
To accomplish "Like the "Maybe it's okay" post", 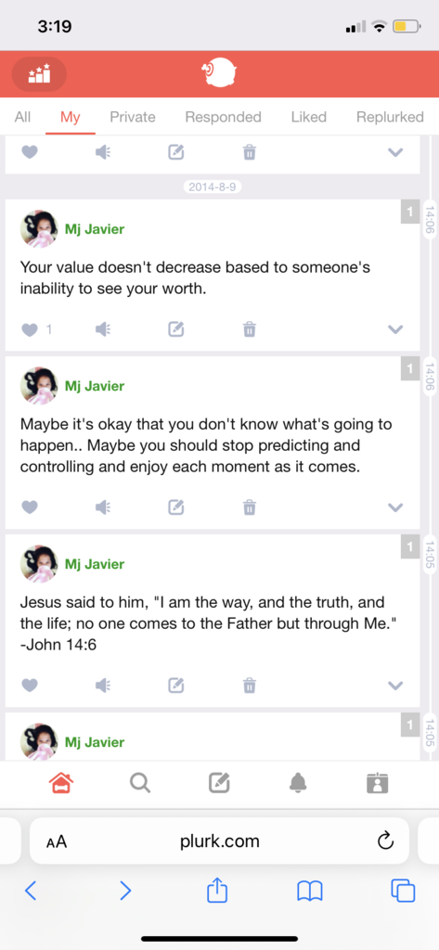I will [30, 507].
